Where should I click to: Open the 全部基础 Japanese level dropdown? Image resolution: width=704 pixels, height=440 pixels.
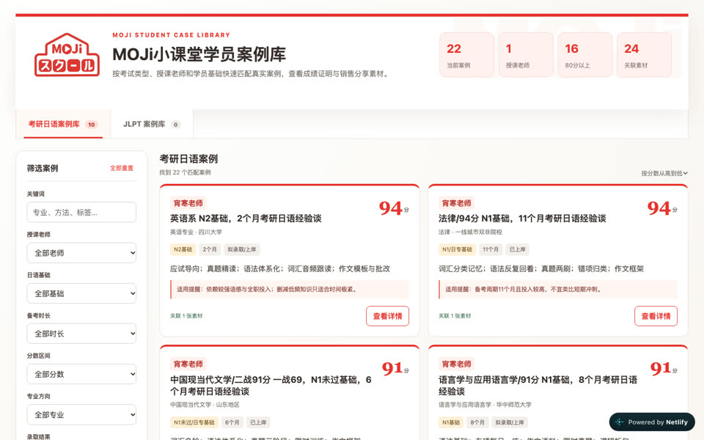(x=81, y=293)
